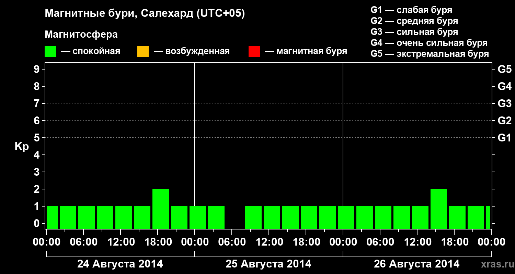Click the right-axis 'G5' storm level label
This screenshot has height=274, width=515.
[x=504, y=69]
